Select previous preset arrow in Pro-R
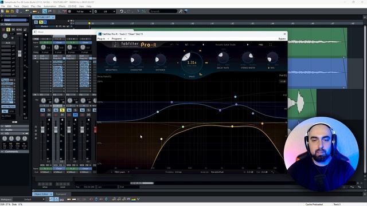Image resolution: width=367 pixels, height=206 pixels. coord(203,45)
